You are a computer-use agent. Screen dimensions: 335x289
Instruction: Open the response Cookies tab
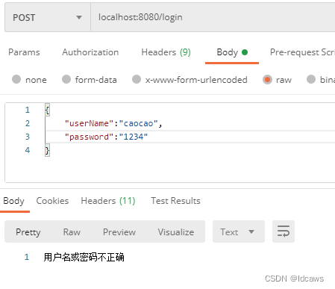[52, 201]
